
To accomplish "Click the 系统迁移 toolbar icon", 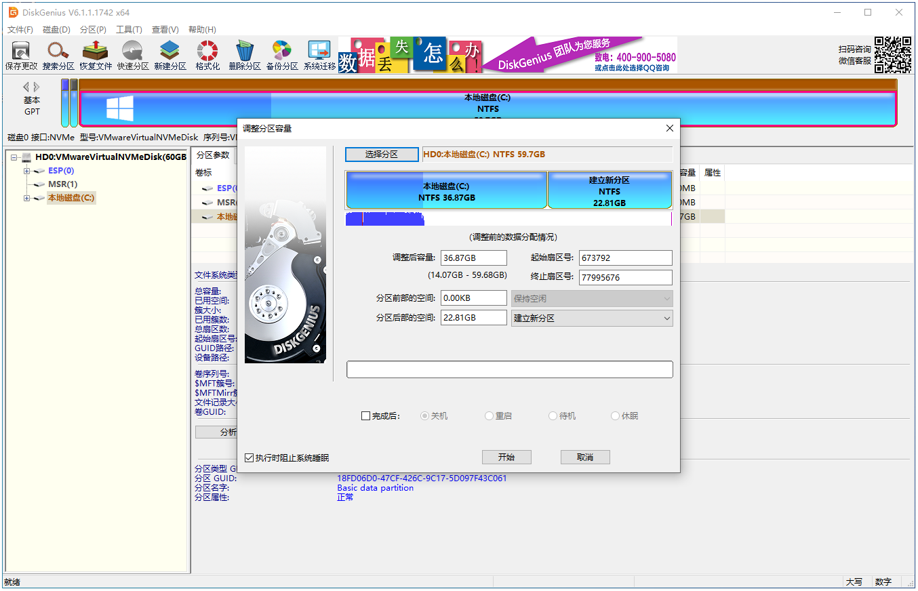I will pos(319,54).
